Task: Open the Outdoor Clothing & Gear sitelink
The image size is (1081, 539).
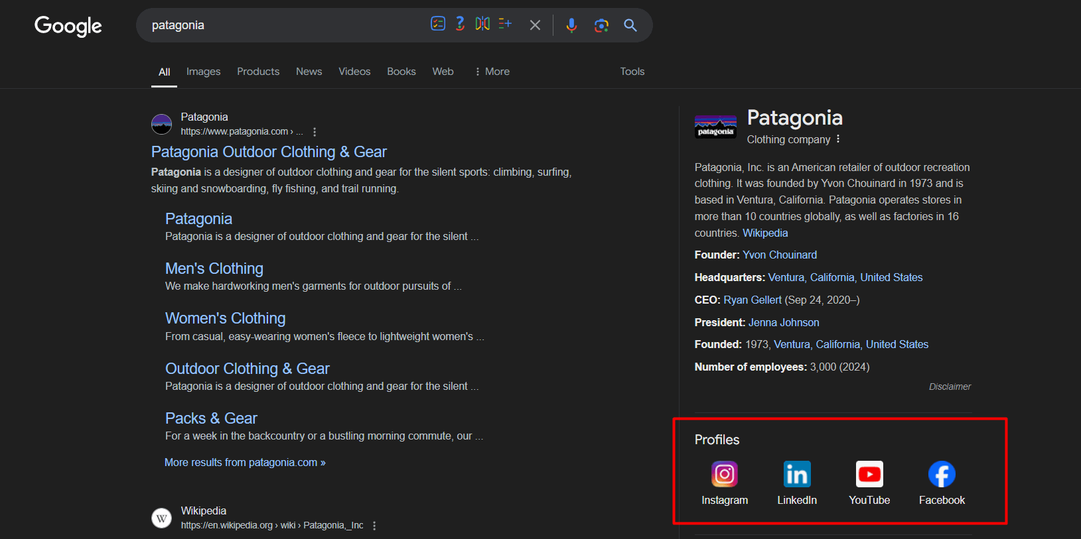Action: point(248,369)
